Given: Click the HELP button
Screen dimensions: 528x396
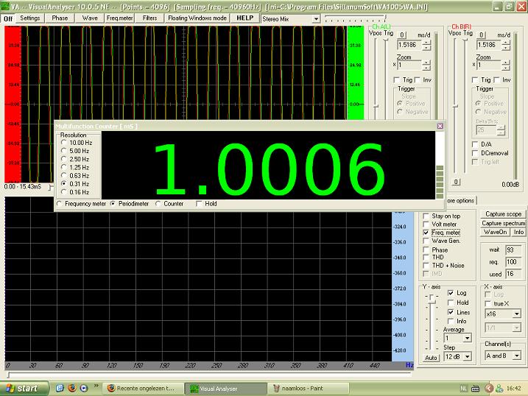Looking at the screenshot, I should click(244, 18).
